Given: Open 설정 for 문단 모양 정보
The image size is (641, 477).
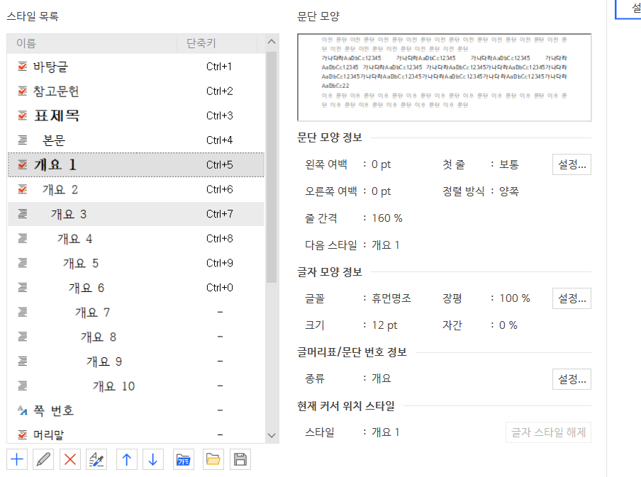Looking at the screenshot, I should click(572, 164).
